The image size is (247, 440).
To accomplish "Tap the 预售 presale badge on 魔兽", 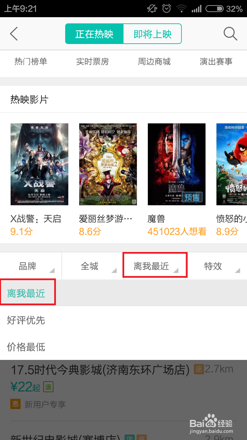I will click(x=192, y=197).
